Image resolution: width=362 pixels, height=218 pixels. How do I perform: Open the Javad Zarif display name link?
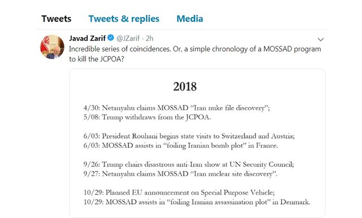click(87, 38)
